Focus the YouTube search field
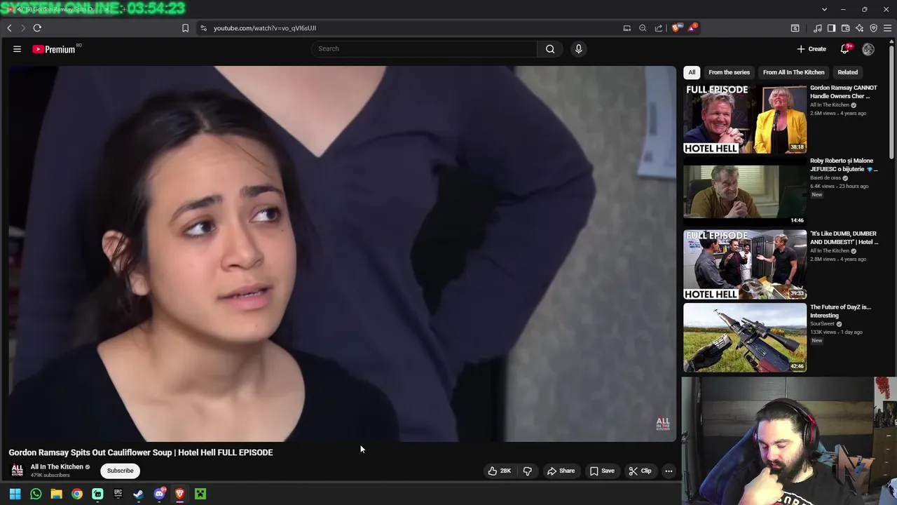 click(x=424, y=49)
